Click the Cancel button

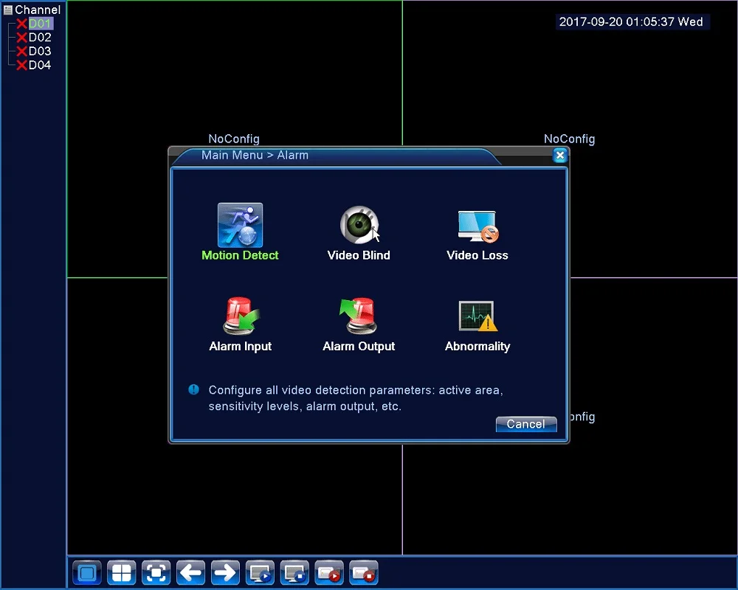526,424
